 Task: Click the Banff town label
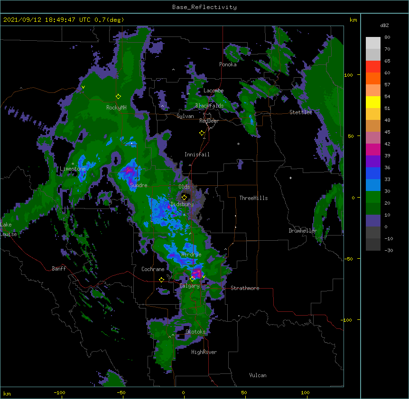click(59, 269)
